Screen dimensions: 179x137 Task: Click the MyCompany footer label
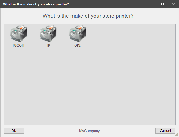click(89, 131)
